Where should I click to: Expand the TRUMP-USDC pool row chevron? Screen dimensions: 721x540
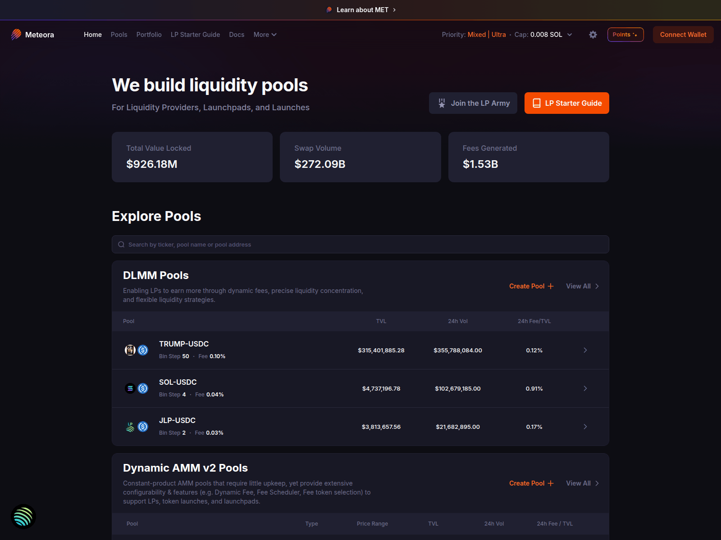[585, 350]
